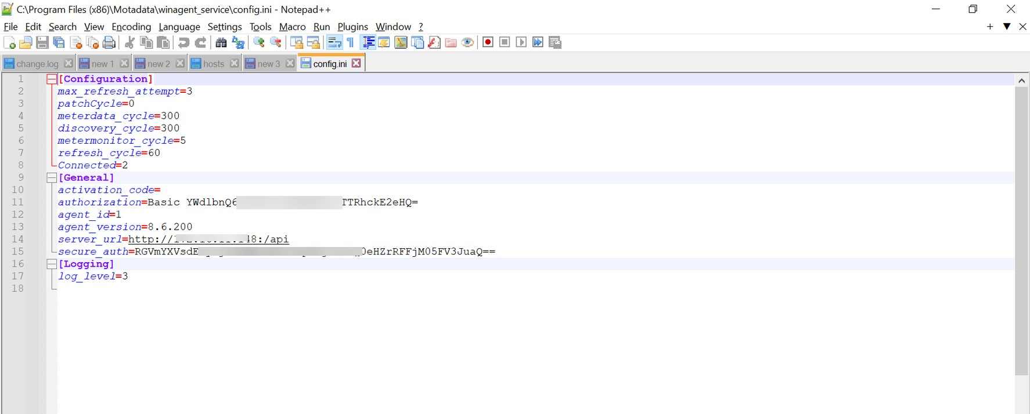Close the change.log tab
1030x414 pixels.
click(x=69, y=63)
